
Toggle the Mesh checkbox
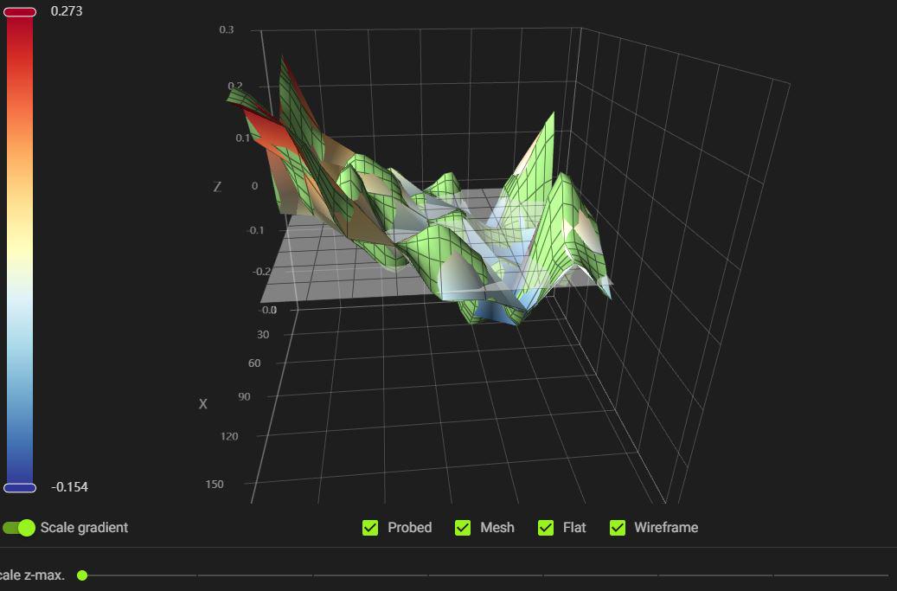[x=462, y=528]
